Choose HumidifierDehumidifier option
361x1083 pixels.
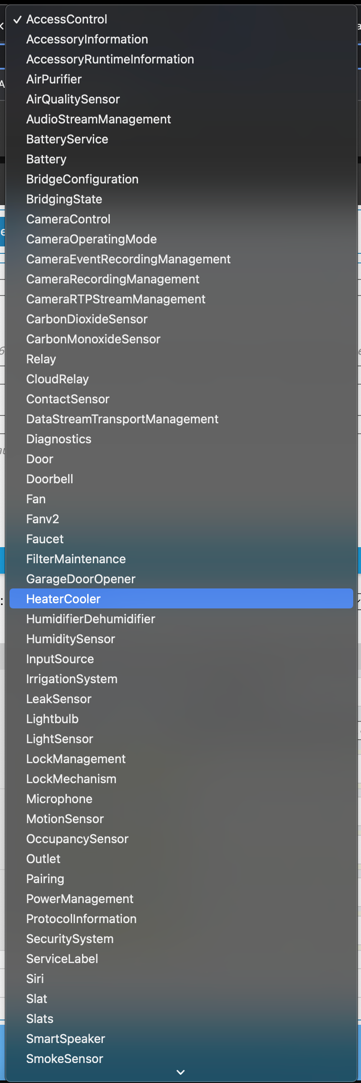pos(90,619)
